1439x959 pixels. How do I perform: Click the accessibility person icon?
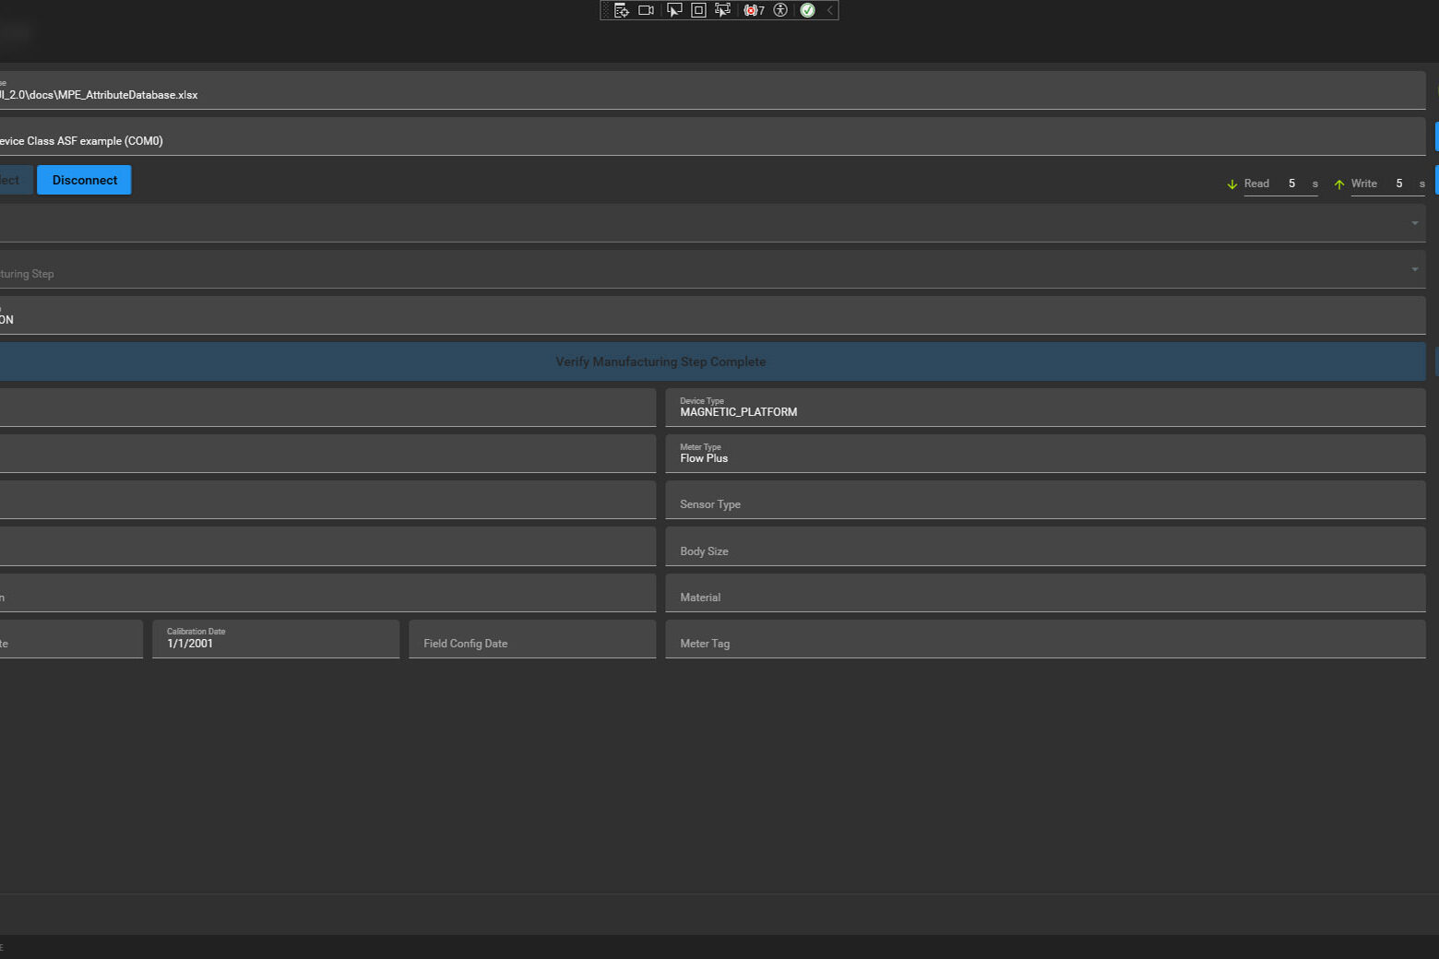[780, 10]
